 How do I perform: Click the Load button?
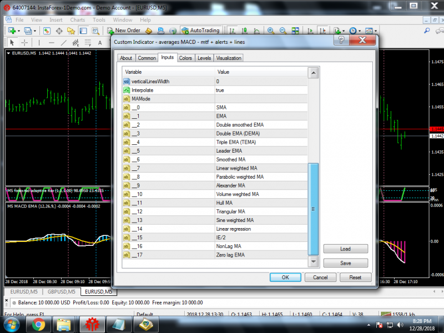pos(345,249)
